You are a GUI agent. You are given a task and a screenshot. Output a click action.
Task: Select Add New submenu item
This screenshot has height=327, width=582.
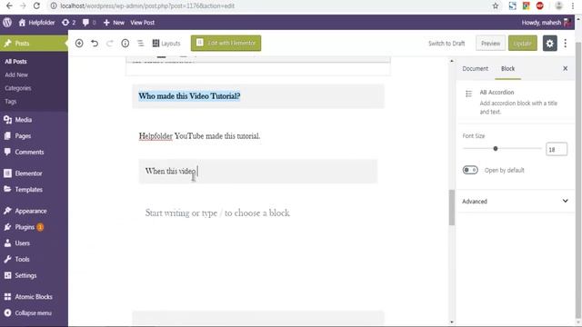point(16,74)
